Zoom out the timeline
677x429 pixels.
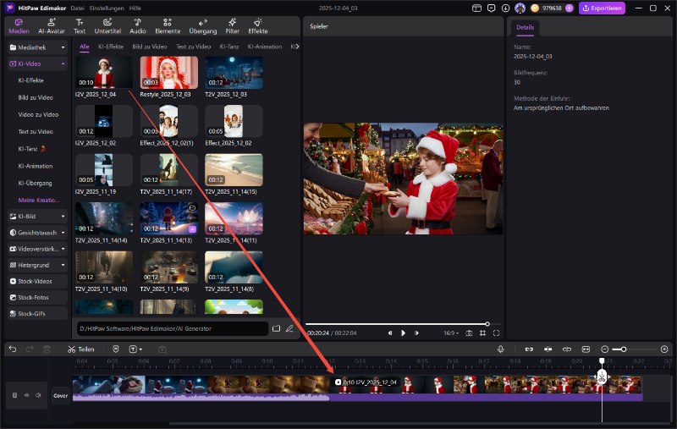[x=605, y=349]
